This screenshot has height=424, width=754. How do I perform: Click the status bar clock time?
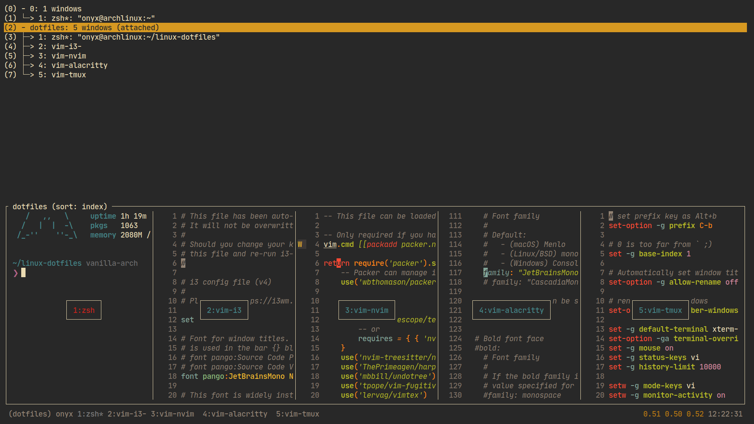725,414
